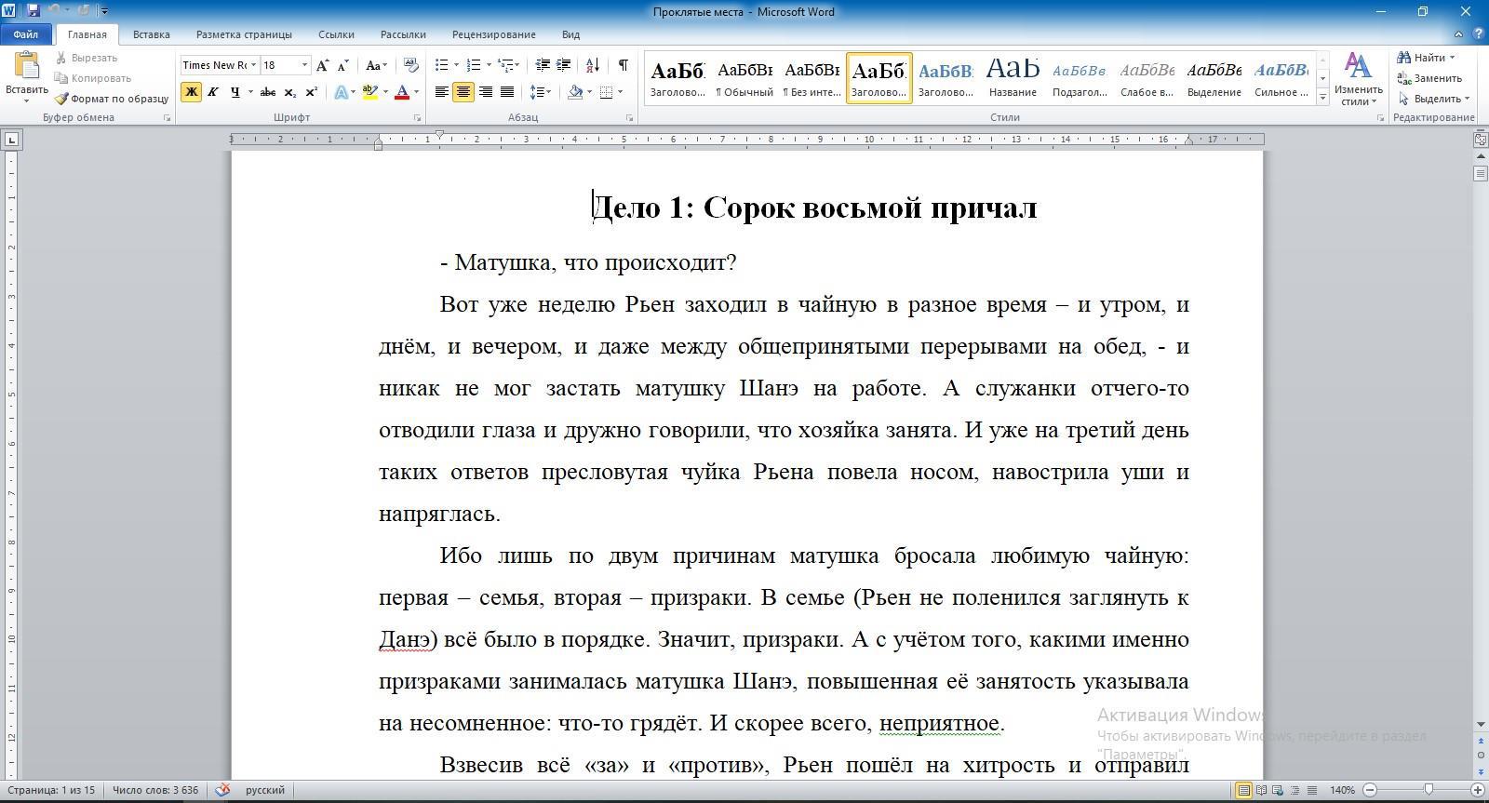Switch to the Рецензирование tab
The image size is (1489, 803).
point(493,34)
